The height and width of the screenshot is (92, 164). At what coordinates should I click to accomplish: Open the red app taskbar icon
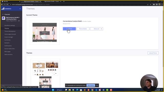click(x=111, y=90)
